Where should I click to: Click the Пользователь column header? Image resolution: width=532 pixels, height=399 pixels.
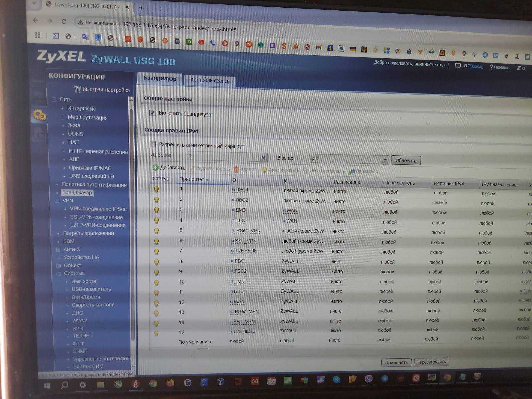pyautogui.click(x=400, y=183)
